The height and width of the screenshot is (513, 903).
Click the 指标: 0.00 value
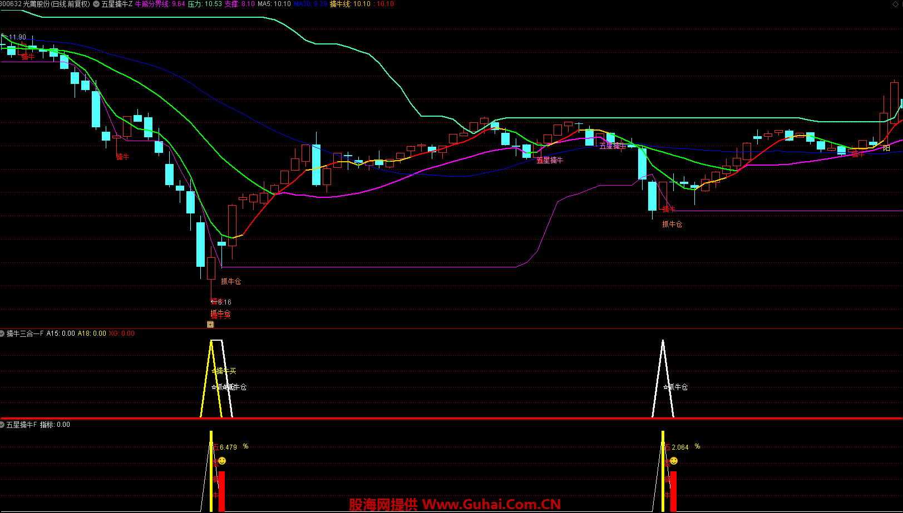(55, 425)
